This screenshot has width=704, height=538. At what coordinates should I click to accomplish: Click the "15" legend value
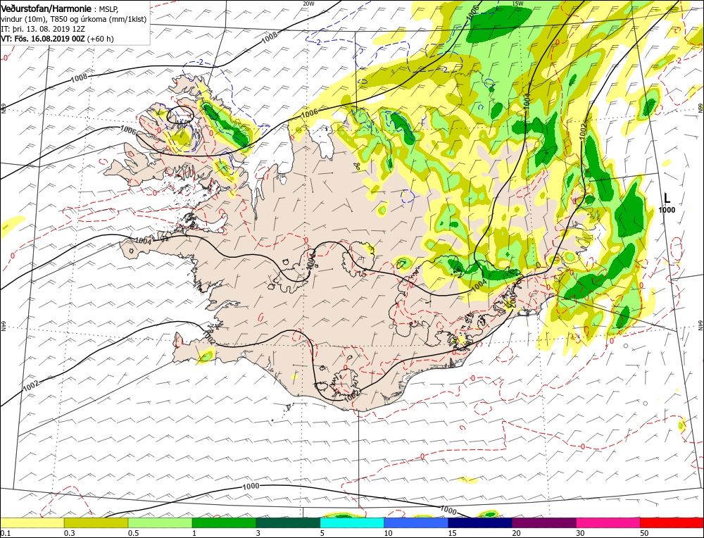(x=452, y=533)
